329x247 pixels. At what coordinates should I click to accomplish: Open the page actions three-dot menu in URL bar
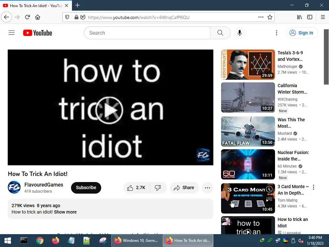261,17
